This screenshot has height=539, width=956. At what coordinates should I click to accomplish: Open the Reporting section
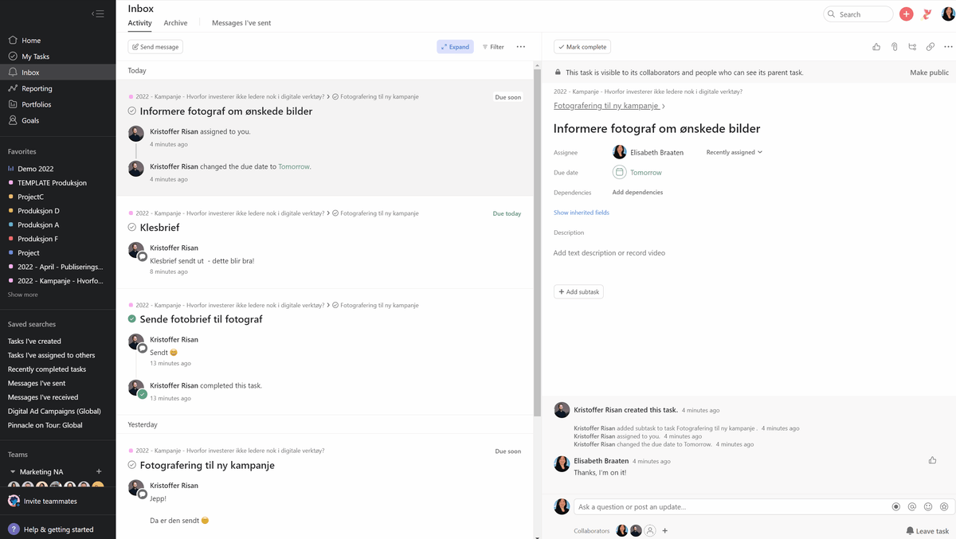[37, 88]
